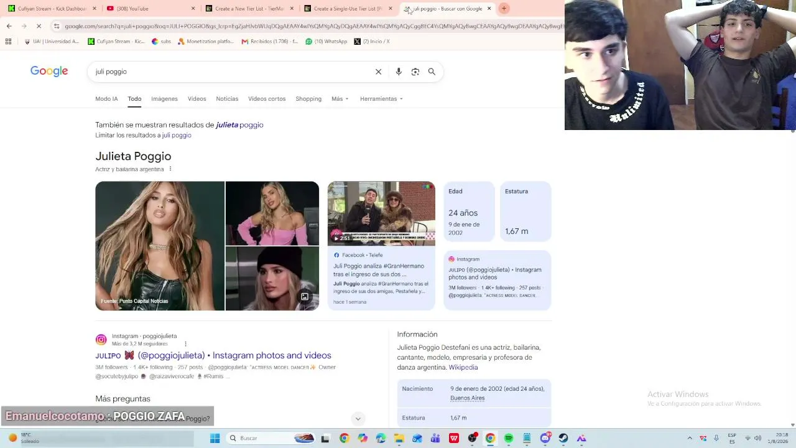The width and height of the screenshot is (796, 448).
Task: Submit search with the magnifier icon
Action: coord(432,72)
